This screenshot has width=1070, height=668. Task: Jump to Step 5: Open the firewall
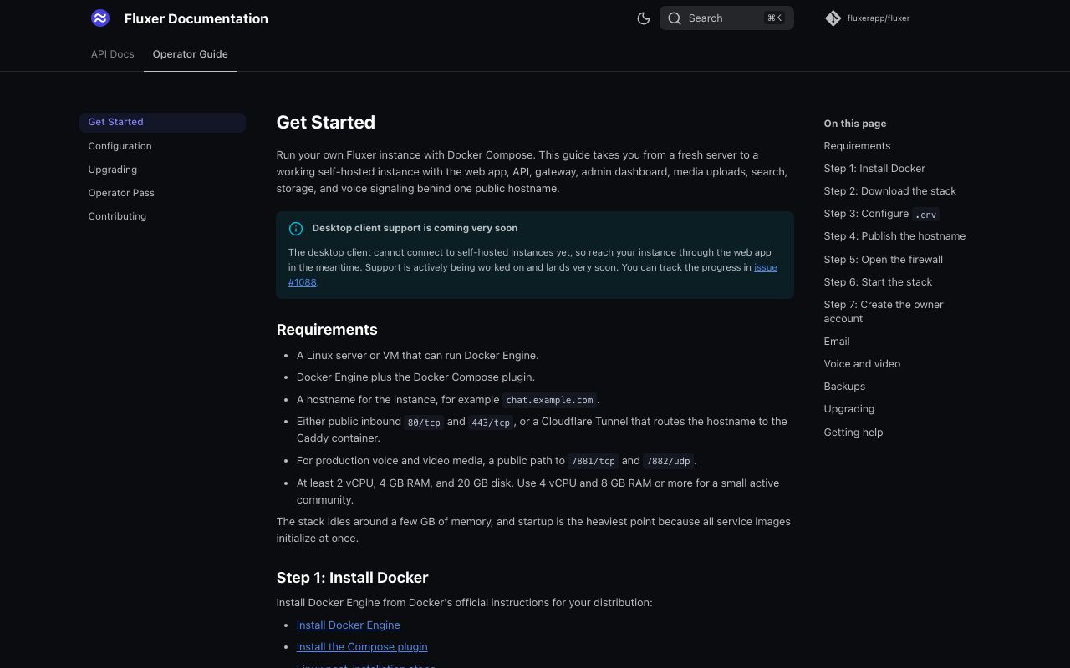coord(883,260)
